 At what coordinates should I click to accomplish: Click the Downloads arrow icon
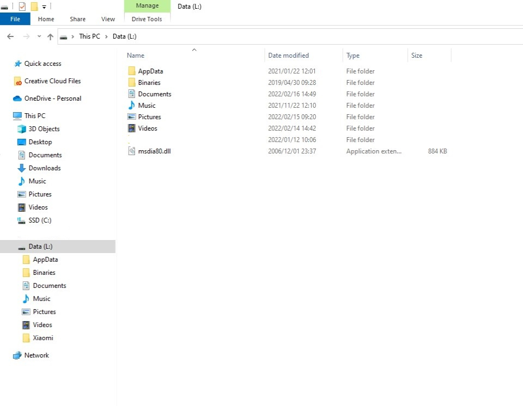[x=22, y=168]
